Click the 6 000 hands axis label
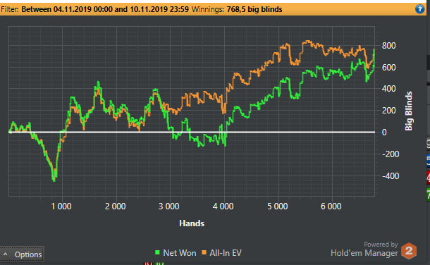This screenshot has height=265, width=430. tap(331, 207)
